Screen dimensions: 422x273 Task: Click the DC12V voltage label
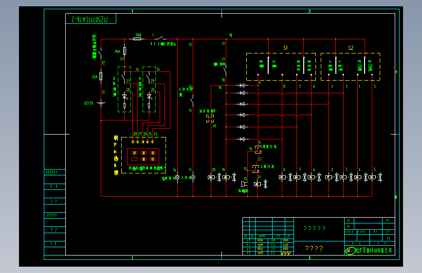89,103
